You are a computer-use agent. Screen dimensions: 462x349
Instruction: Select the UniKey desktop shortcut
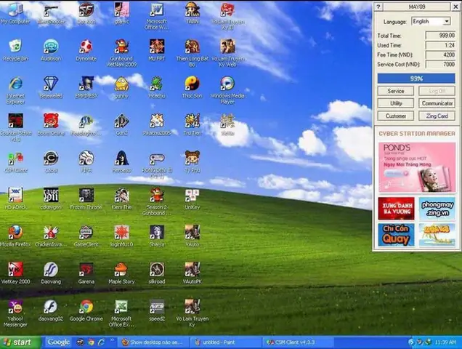(x=192, y=198)
